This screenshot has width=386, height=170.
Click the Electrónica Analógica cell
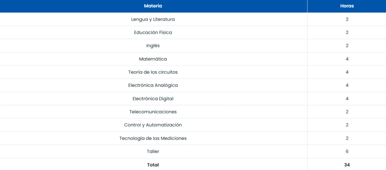(x=153, y=85)
